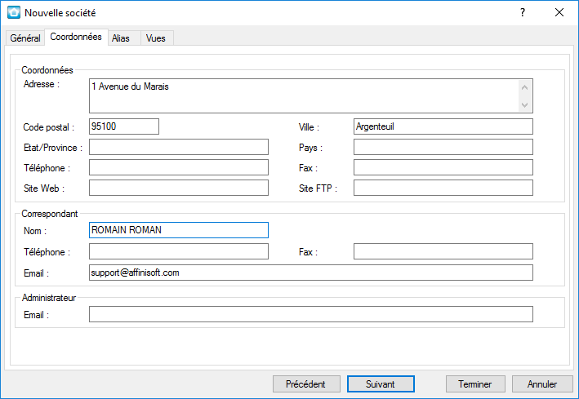Finish the wizard with Terminer
This screenshot has height=399, width=579.
pos(475,384)
